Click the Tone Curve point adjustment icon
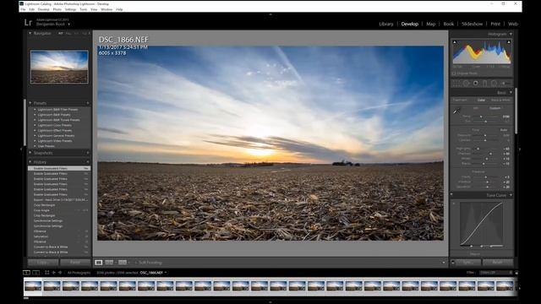 454,204
